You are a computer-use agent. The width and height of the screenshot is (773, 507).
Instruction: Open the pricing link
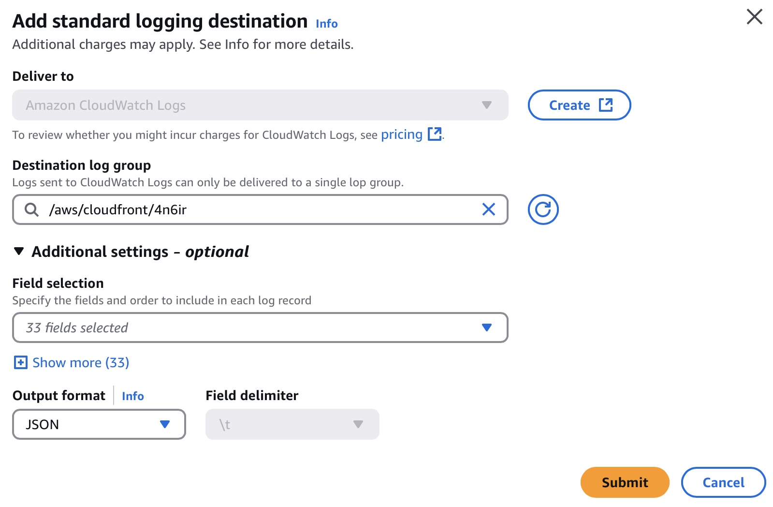pos(401,134)
